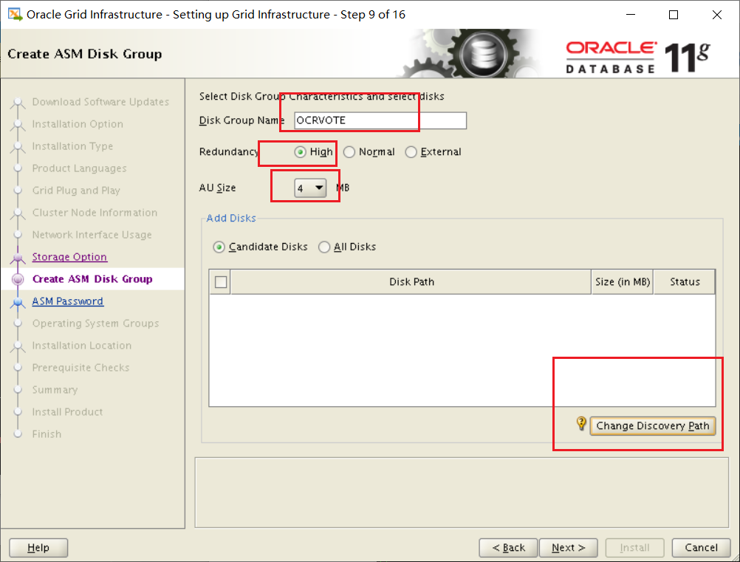Click the Installation Location step
The image size is (740, 562).
pyautogui.click(x=82, y=346)
